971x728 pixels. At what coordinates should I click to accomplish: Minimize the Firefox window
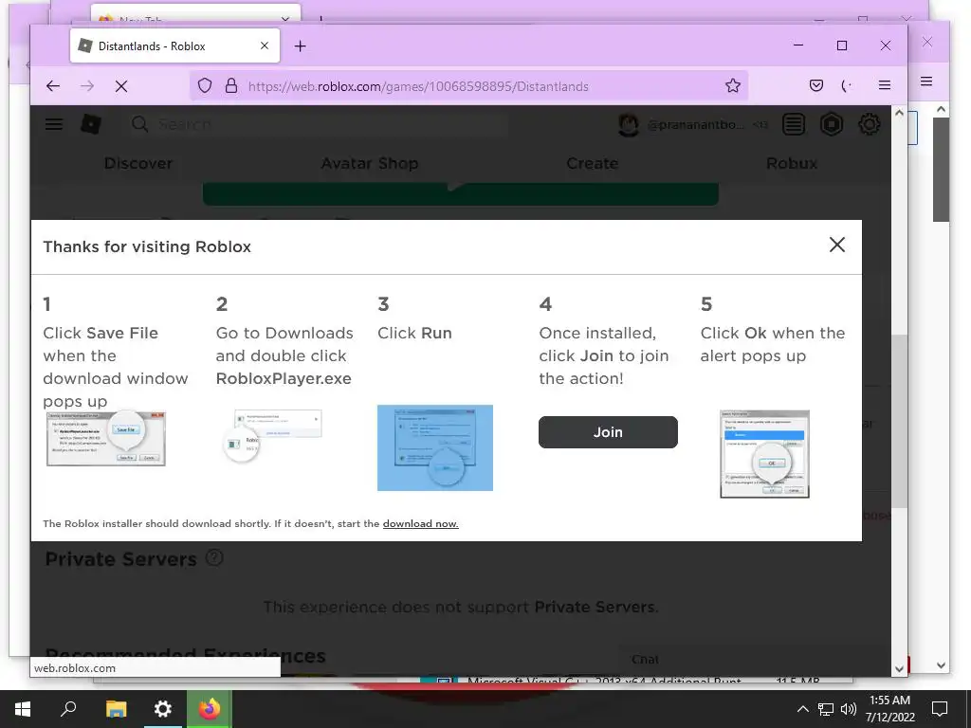tap(798, 45)
